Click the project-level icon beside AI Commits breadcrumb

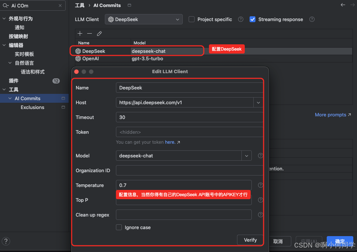[129, 5]
